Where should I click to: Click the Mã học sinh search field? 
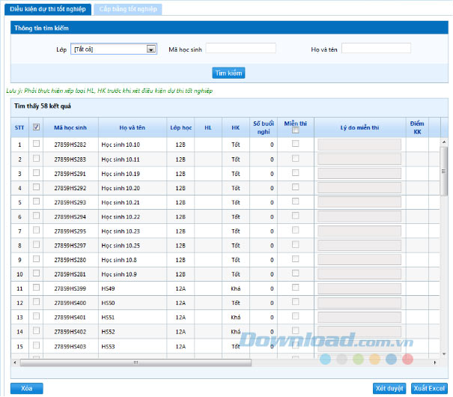(240, 49)
